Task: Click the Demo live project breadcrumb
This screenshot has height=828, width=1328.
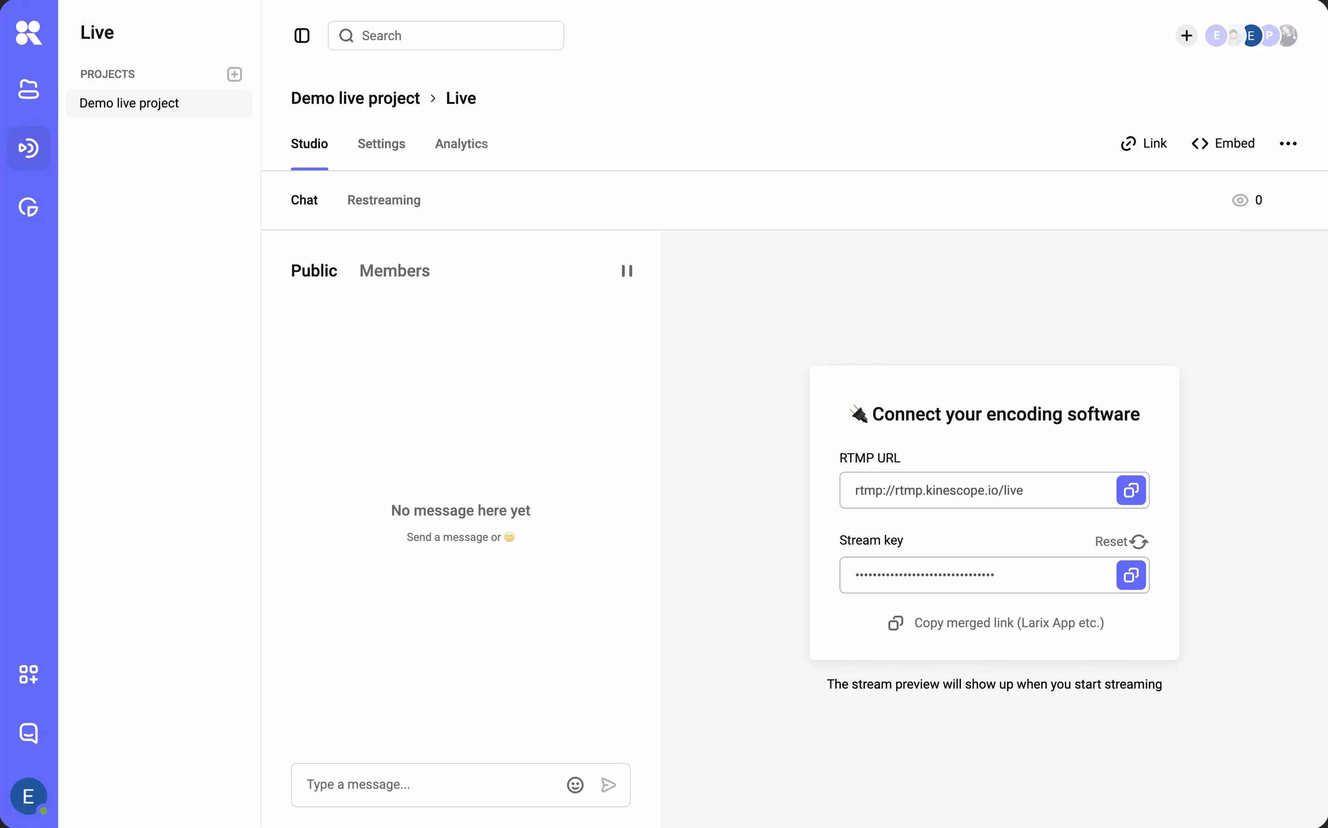Action: (355, 98)
